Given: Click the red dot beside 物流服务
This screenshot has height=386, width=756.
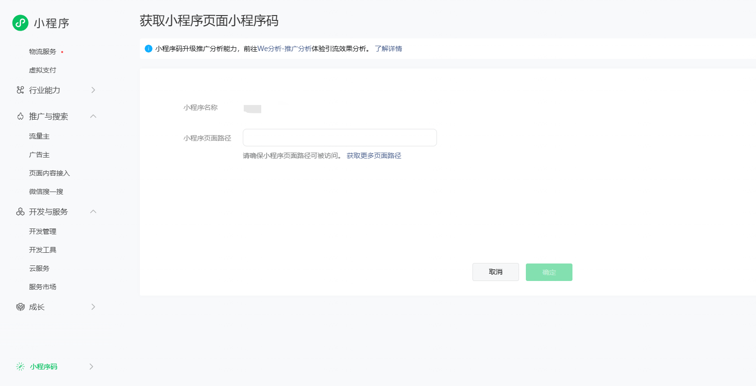Looking at the screenshot, I should coord(62,52).
